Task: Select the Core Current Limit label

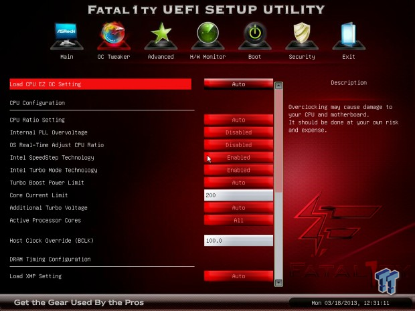Action: click(39, 195)
